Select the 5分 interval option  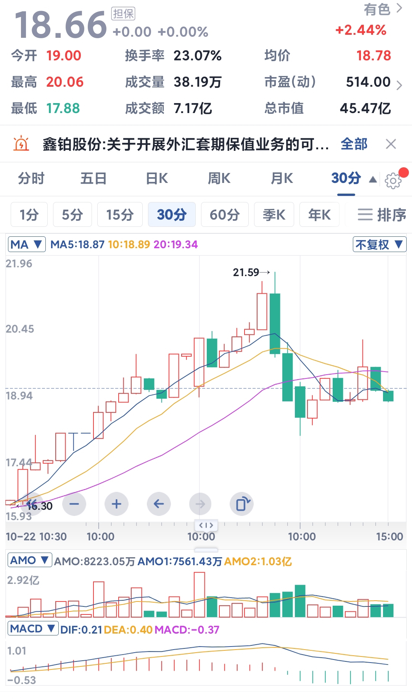point(72,215)
